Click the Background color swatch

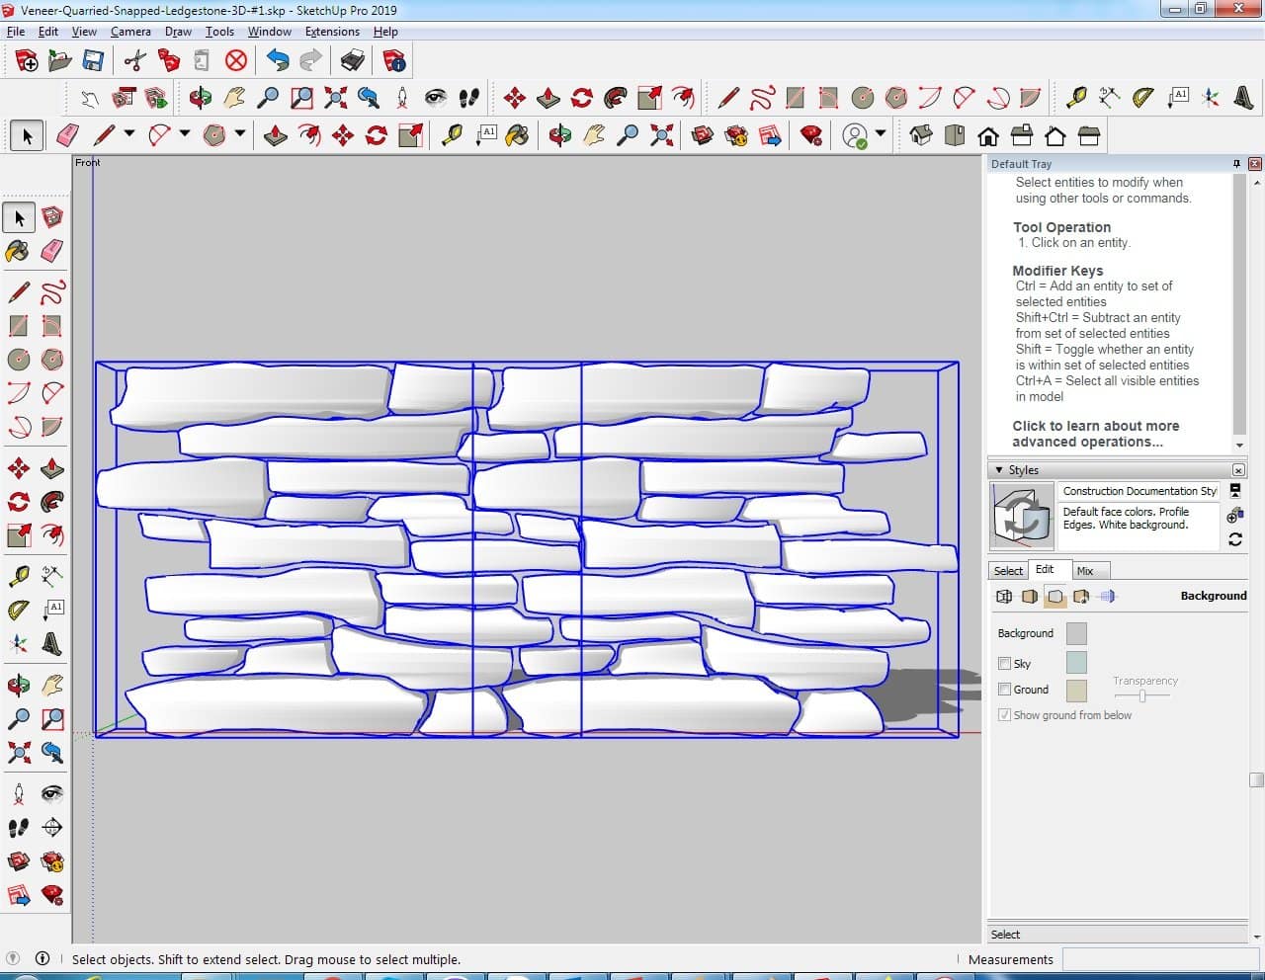(1076, 633)
